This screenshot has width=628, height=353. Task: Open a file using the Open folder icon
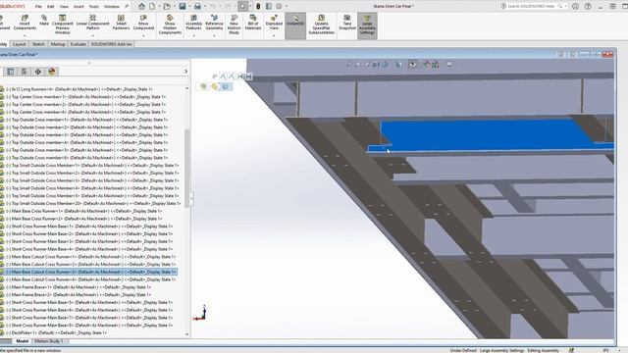pyautogui.click(x=167, y=7)
